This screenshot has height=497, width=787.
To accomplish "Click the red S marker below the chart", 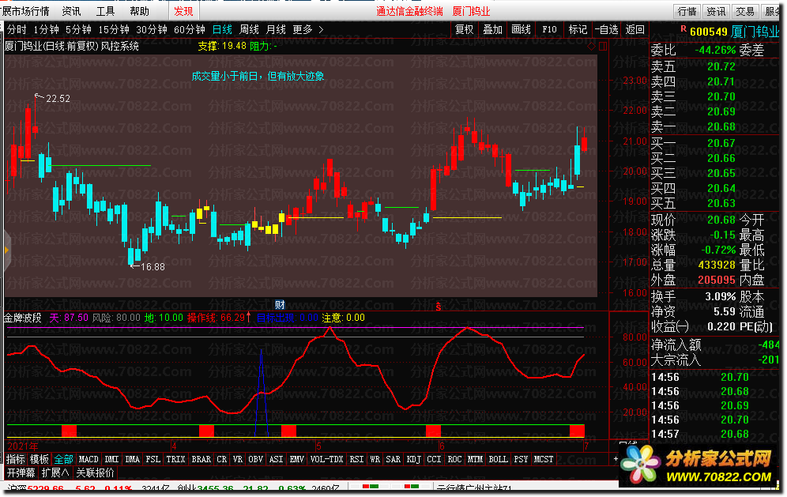I will coord(439,307).
